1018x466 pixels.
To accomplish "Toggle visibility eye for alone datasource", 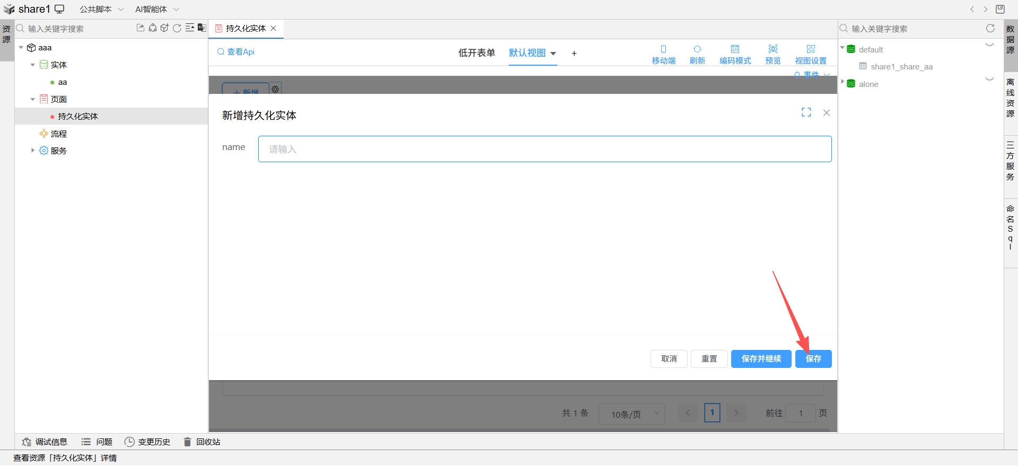I will [989, 80].
